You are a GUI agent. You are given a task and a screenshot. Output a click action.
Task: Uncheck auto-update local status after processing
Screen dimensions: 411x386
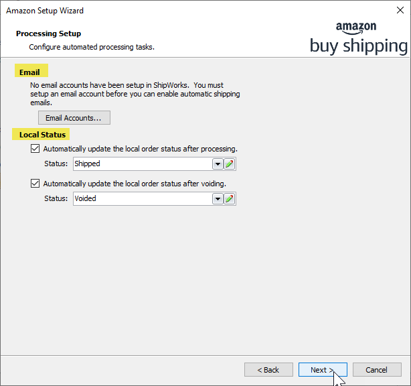click(35, 149)
